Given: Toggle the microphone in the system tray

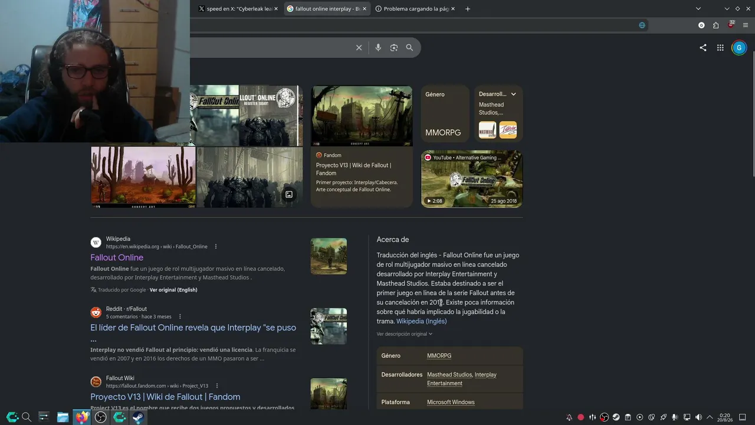Looking at the screenshot, I should (675, 417).
